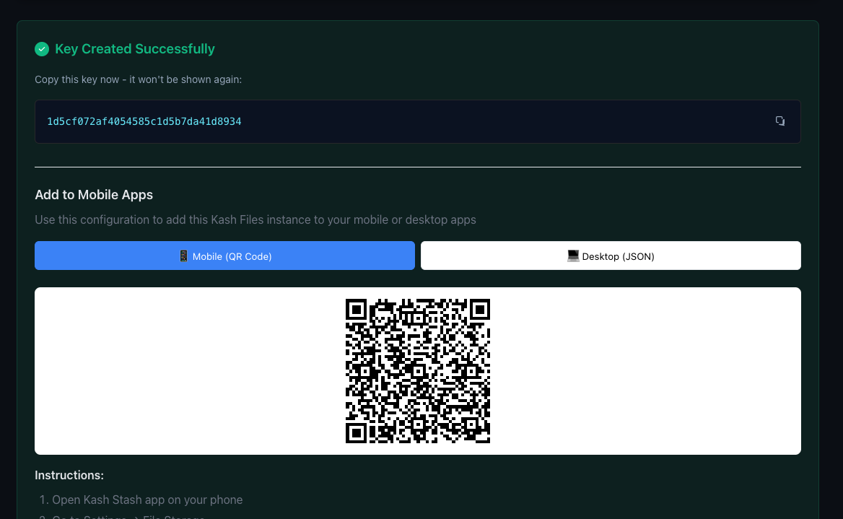
Task: Click the Instructions: label
Action: pyautogui.click(x=69, y=476)
